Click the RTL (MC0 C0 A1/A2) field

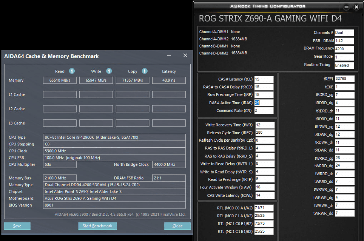[x=264, y=208]
